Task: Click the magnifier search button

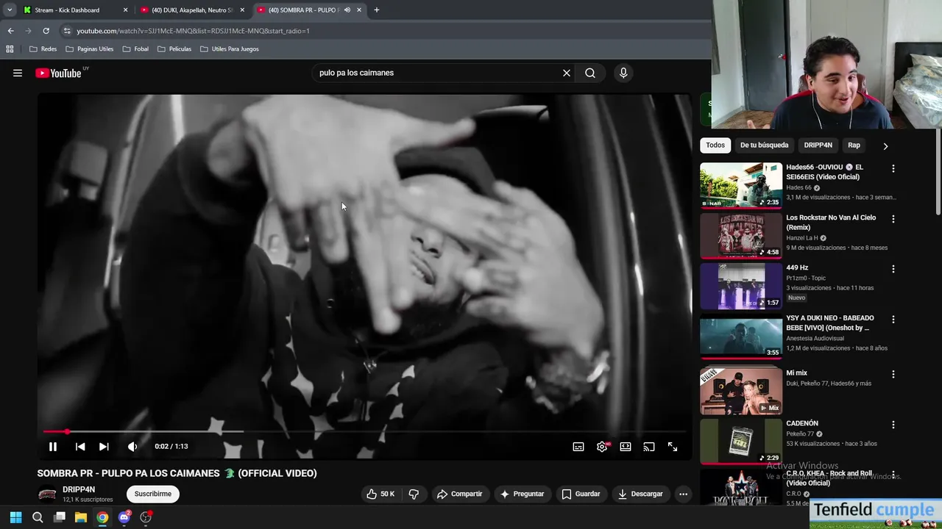Action: click(590, 73)
